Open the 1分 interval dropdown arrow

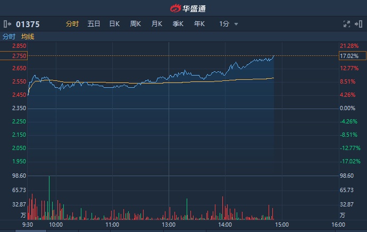pos(236,24)
